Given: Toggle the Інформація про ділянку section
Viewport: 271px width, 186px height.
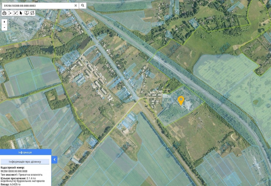Looking at the screenshot, I should click(x=25, y=161).
